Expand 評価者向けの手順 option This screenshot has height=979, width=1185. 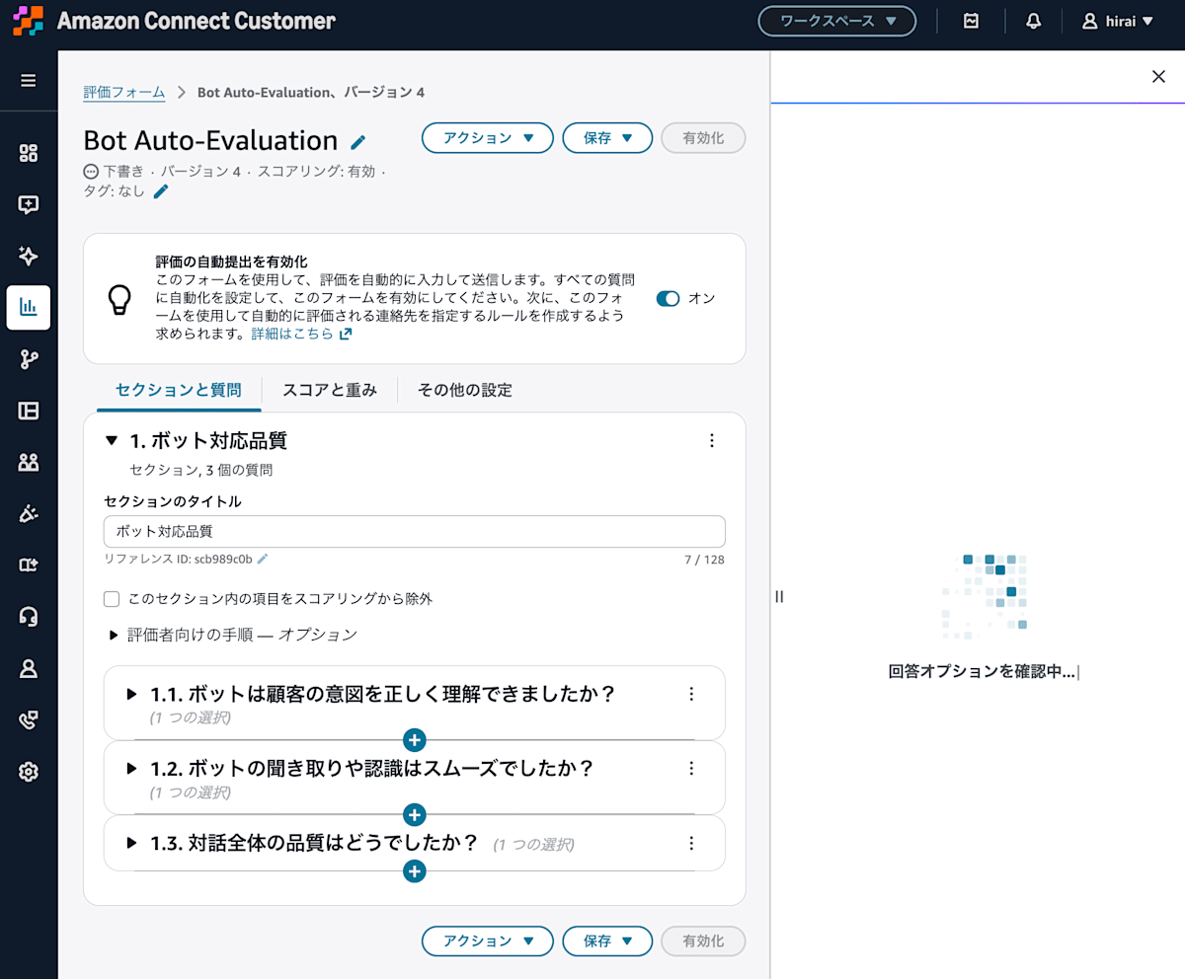115,635
